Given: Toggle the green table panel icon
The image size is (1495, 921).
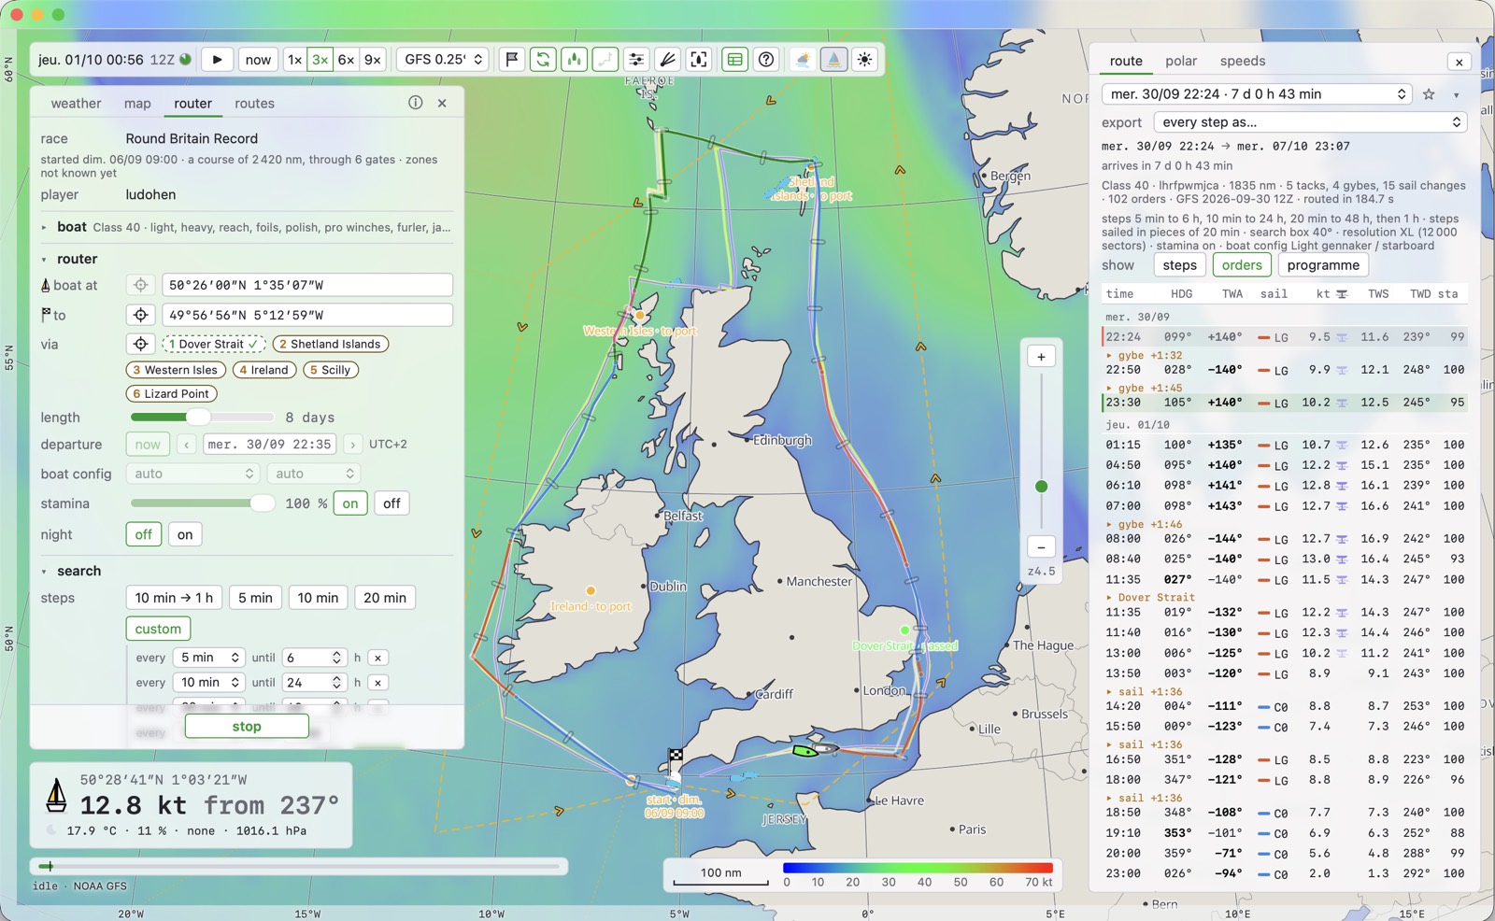Looking at the screenshot, I should (x=735, y=60).
